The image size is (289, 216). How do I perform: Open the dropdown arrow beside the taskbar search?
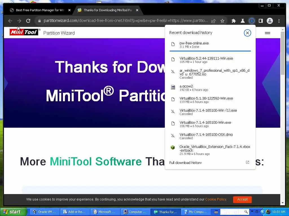pyautogui.click(x=252, y=211)
